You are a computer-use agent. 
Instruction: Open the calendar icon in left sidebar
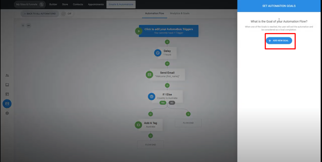click(x=7, y=94)
